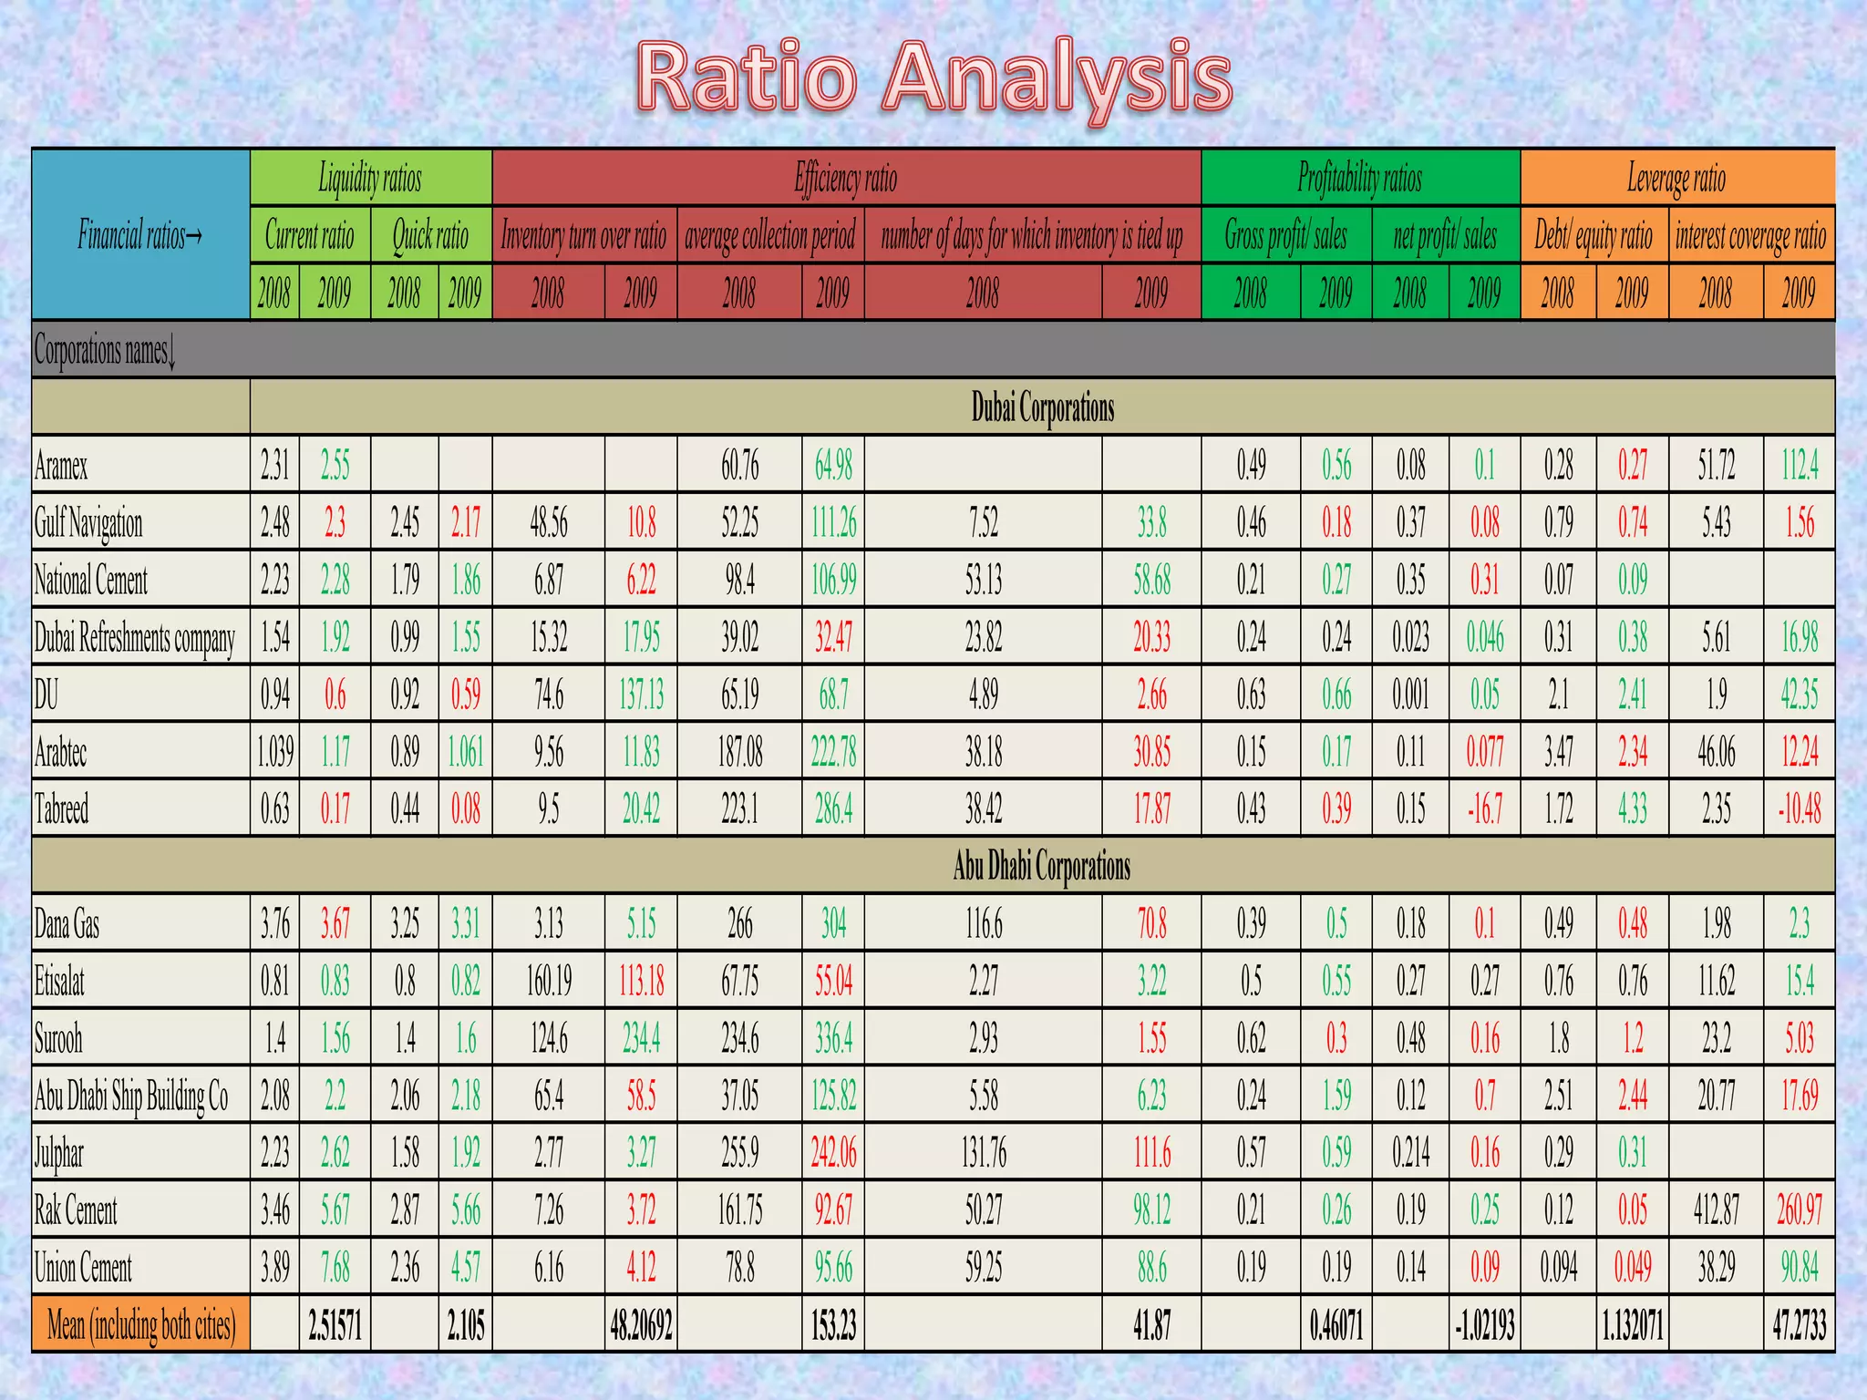Image resolution: width=1867 pixels, height=1400 pixels.
Task: Click Abu Dhabi Ship Building '125.82' value
Action: point(833,1096)
